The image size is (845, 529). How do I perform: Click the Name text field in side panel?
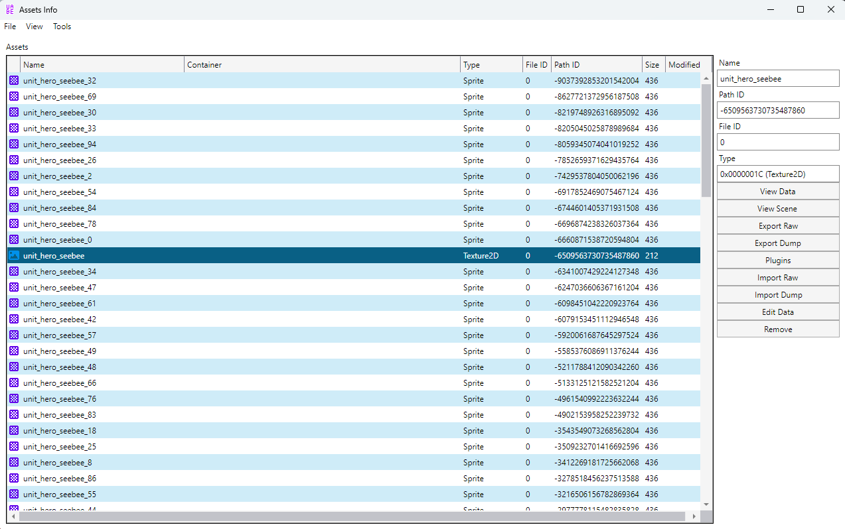(778, 79)
